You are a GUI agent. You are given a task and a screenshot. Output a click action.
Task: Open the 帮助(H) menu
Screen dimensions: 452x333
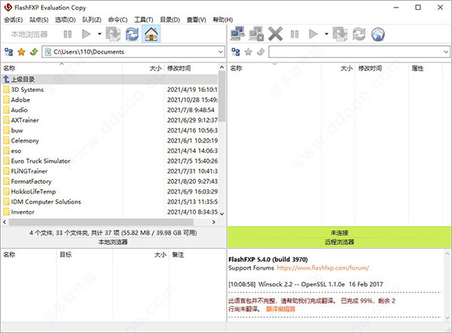222,20
